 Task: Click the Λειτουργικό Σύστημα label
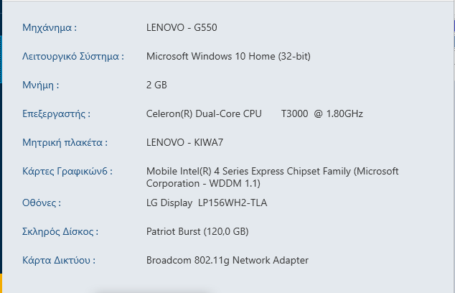(73, 56)
